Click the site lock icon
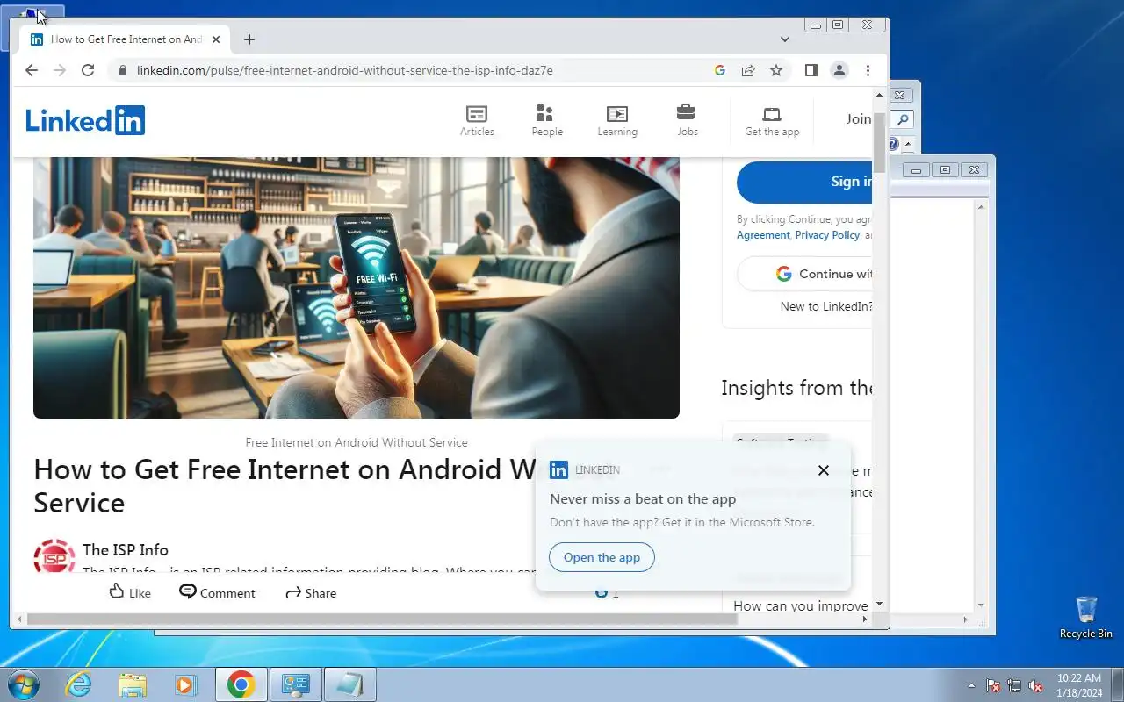This screenshot has width=1124, height=702. coord(121,70)
